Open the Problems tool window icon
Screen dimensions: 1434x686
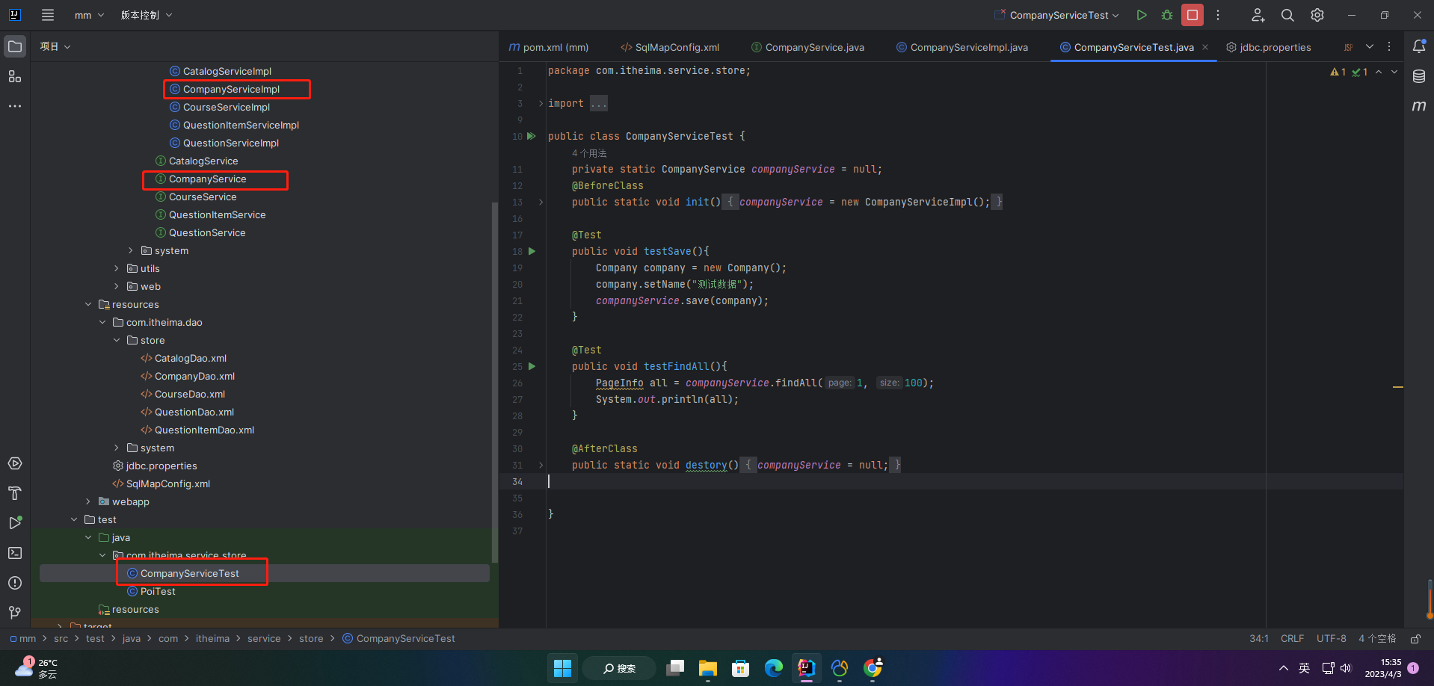15,583
